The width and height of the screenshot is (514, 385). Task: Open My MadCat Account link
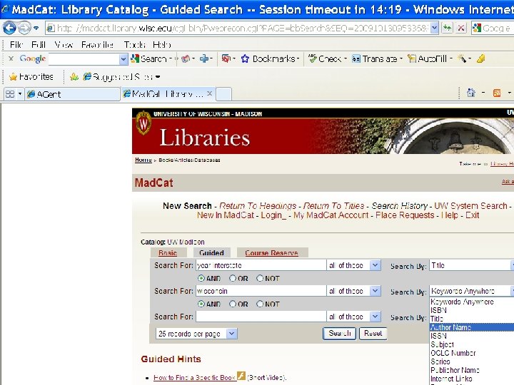(331, 215)
